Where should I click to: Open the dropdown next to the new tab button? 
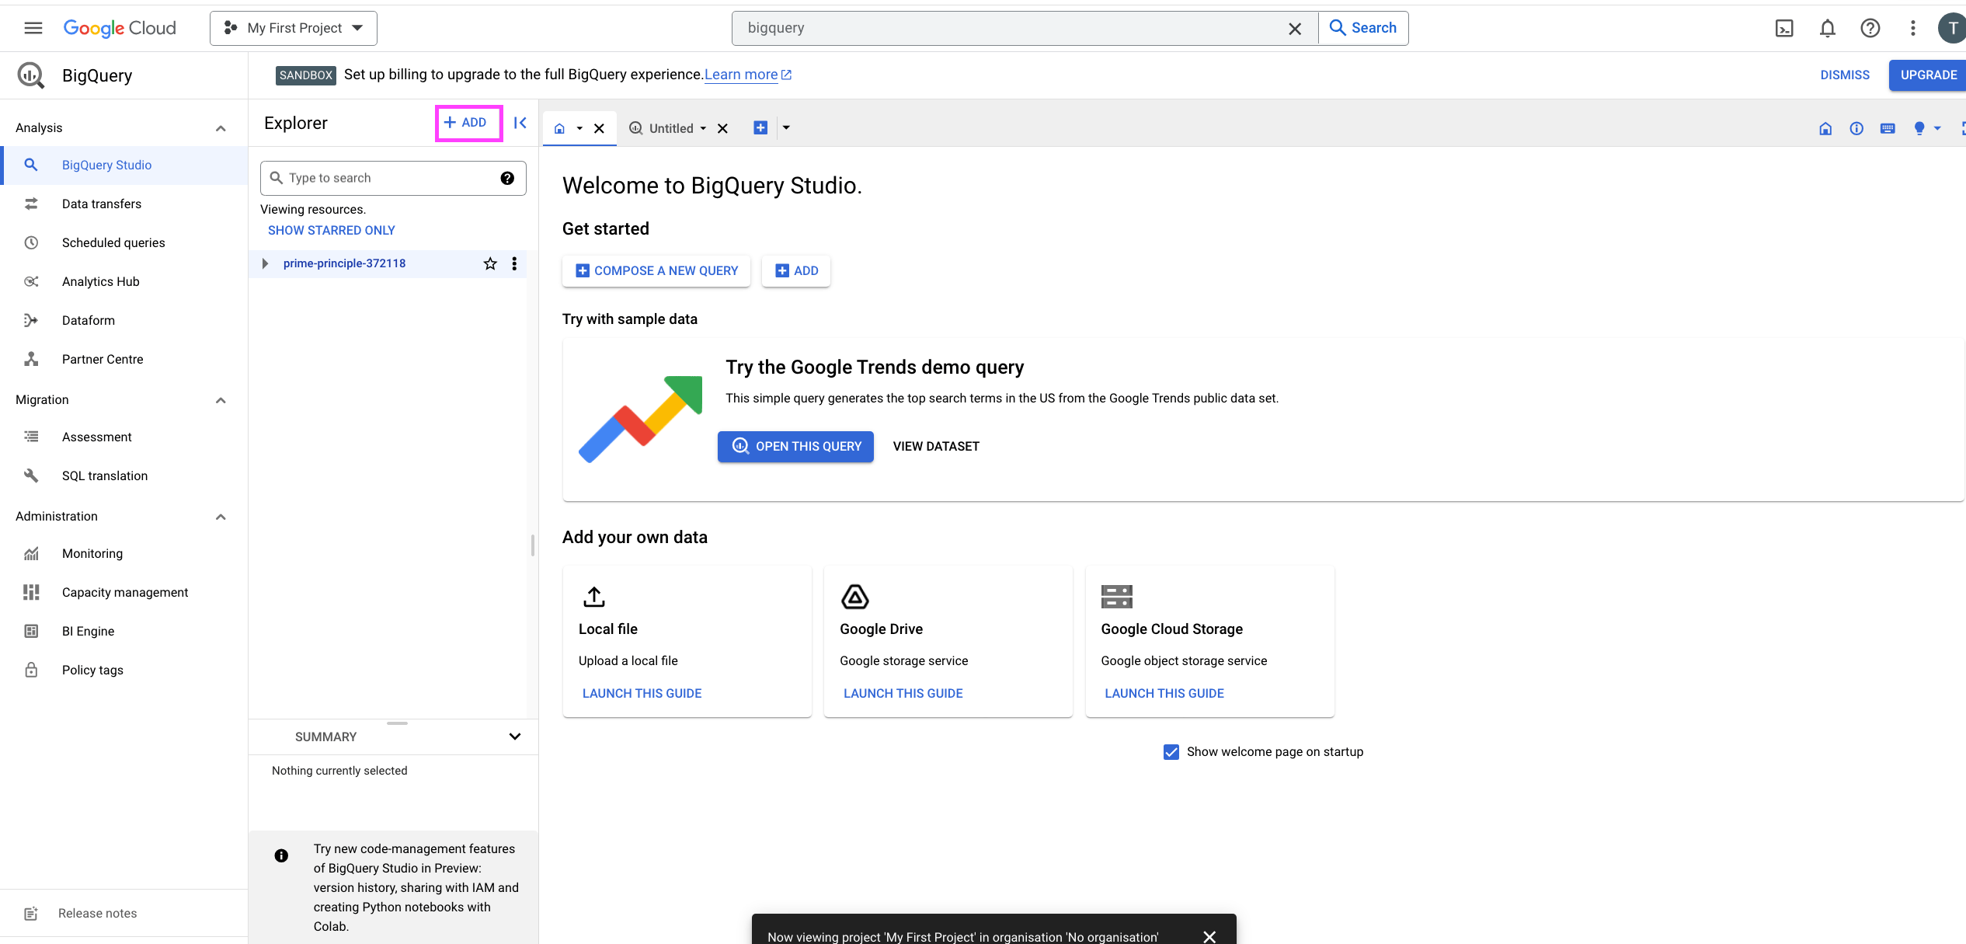tap(786, 127)
